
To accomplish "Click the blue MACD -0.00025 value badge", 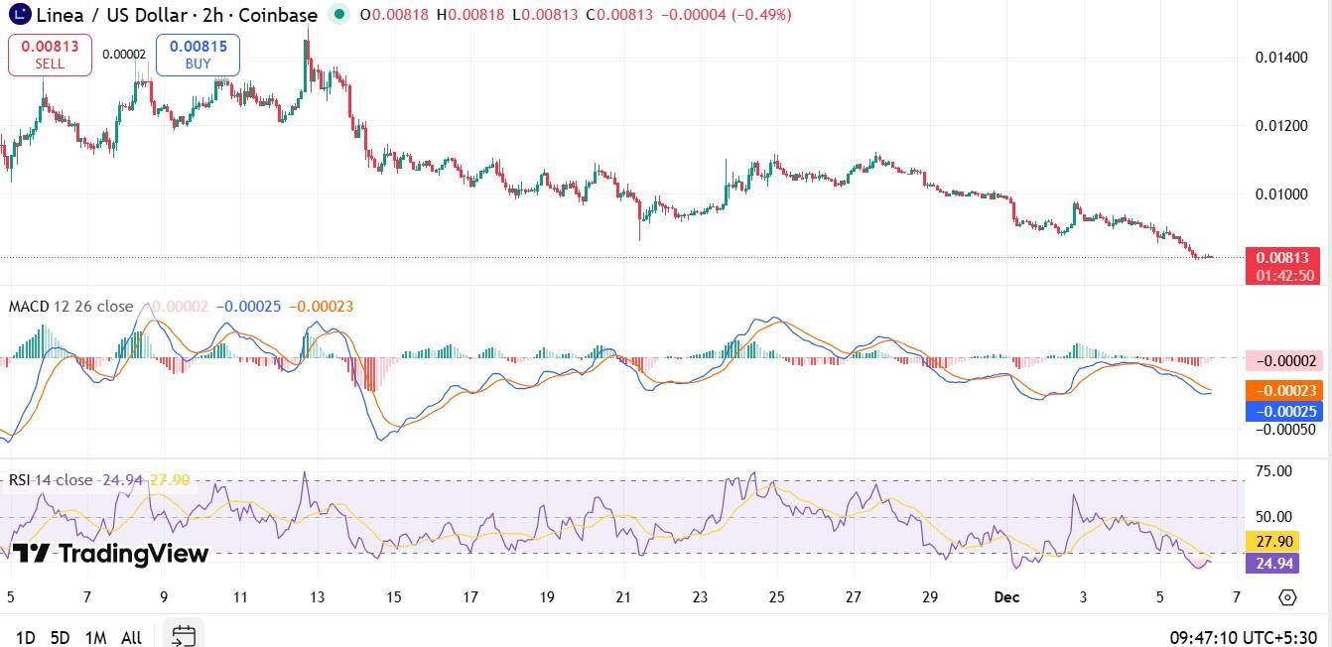I will click(1282, 410).
